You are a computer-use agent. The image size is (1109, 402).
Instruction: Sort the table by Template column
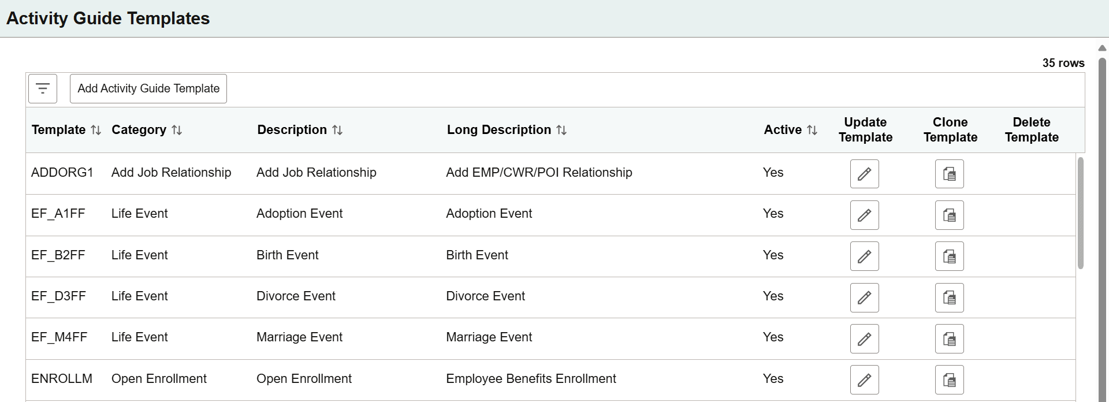tap(96, 130)
